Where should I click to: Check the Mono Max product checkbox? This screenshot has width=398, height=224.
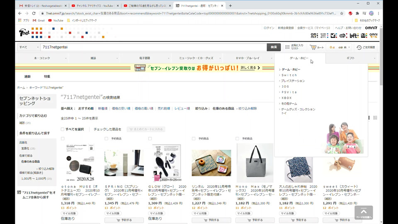237,139
